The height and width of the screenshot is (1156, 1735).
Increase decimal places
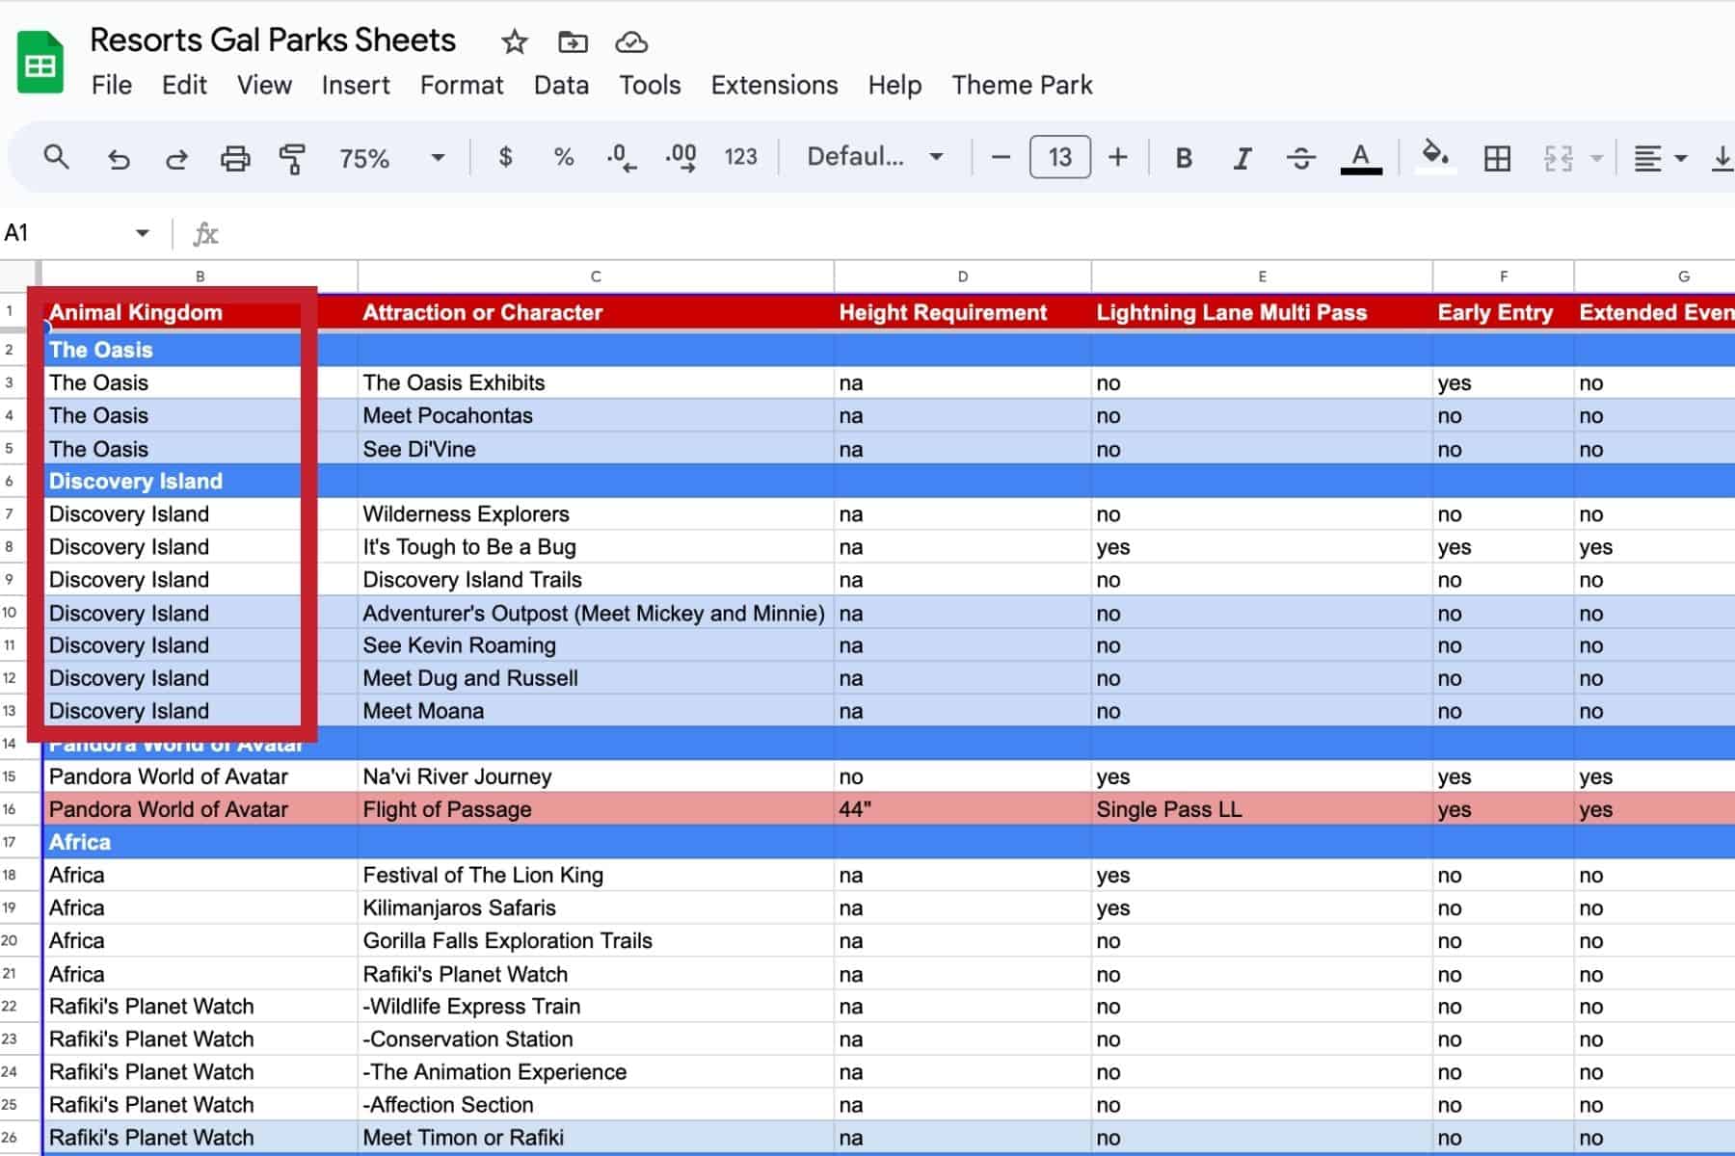[681, 157]
